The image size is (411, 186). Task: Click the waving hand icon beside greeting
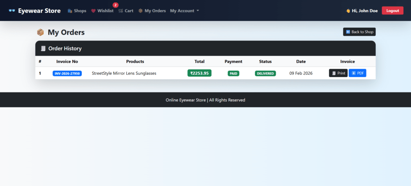point(348,11)
